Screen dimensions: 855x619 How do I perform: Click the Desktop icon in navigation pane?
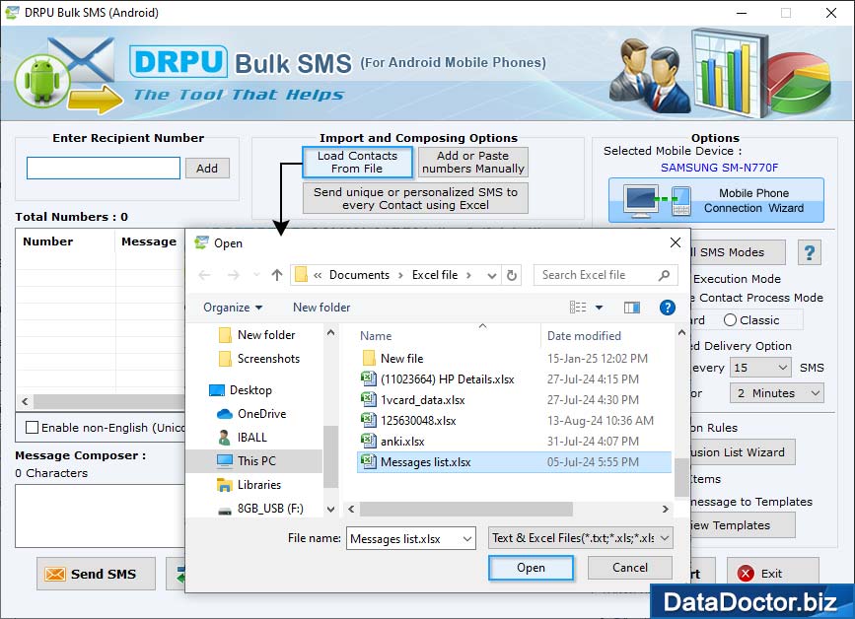point(217,390)
